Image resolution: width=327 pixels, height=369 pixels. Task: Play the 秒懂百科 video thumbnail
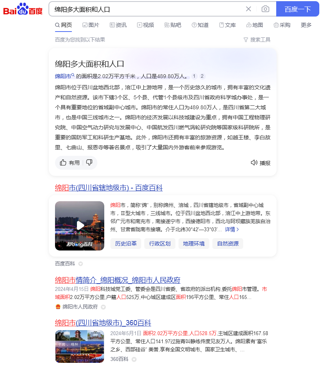[80, 226]
